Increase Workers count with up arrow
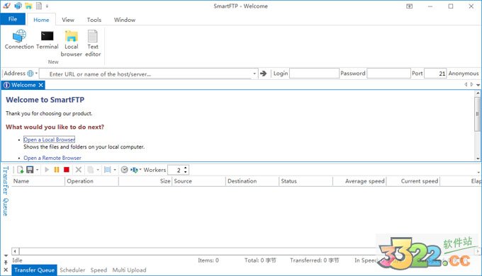The image size is (482, 276). click(x=186, y=168)
